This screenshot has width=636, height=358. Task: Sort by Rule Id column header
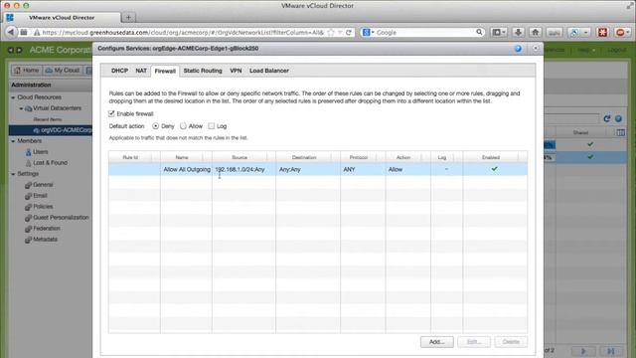[x=130, y=157]
